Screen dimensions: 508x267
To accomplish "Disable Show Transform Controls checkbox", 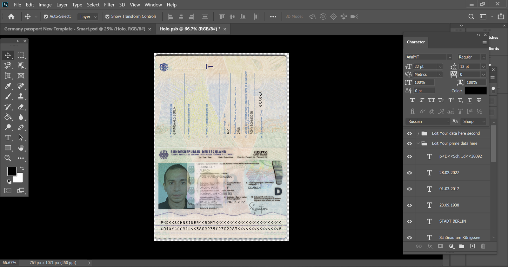I will click(107, 16).
